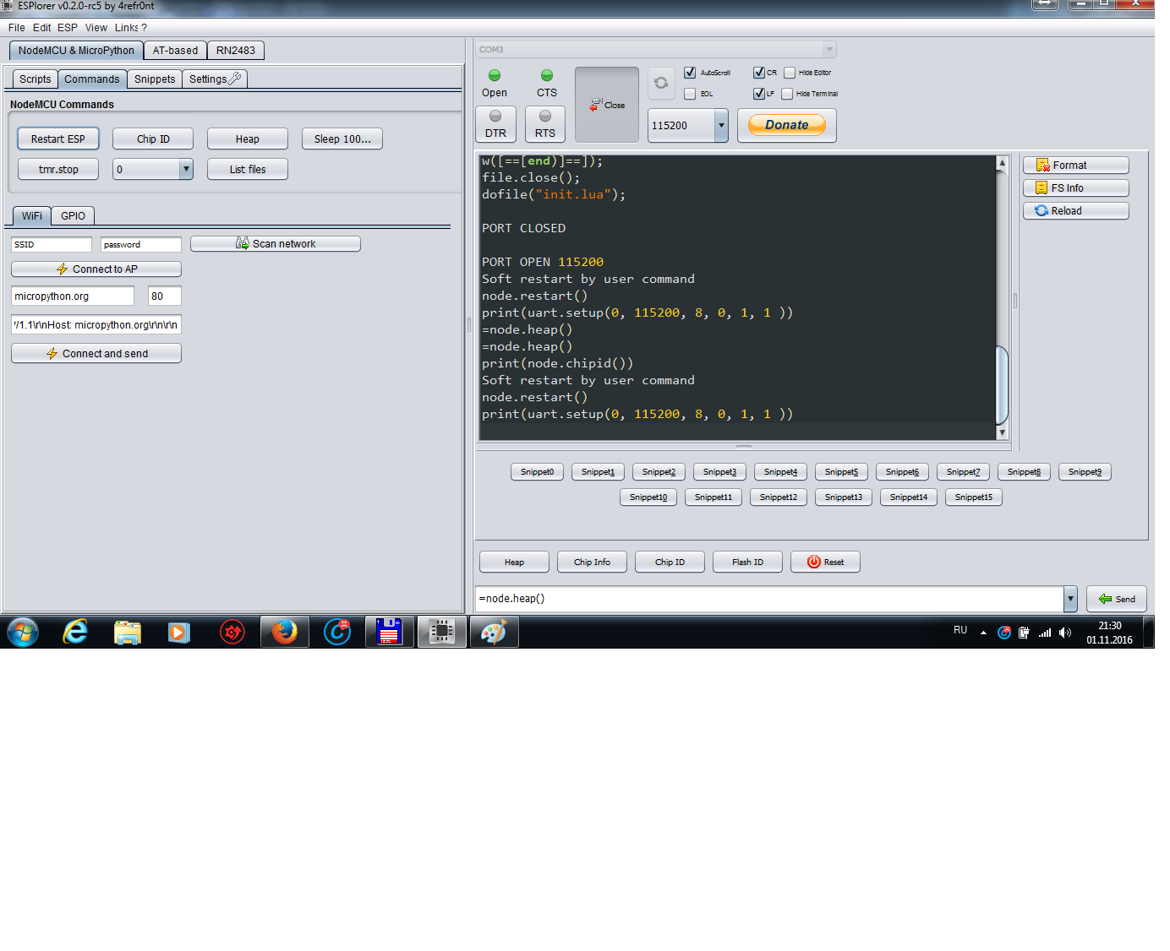Select the WiFi sub-tab
Screen dimensions: 1170x951
tap(32, 216)
